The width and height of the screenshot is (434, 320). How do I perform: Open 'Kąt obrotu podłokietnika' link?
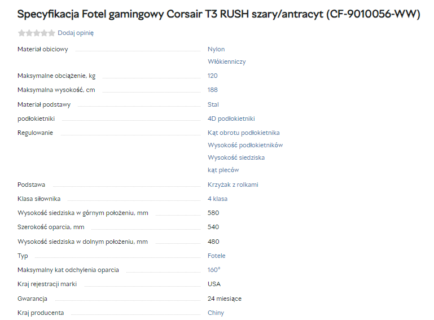(x=243, y=133)
